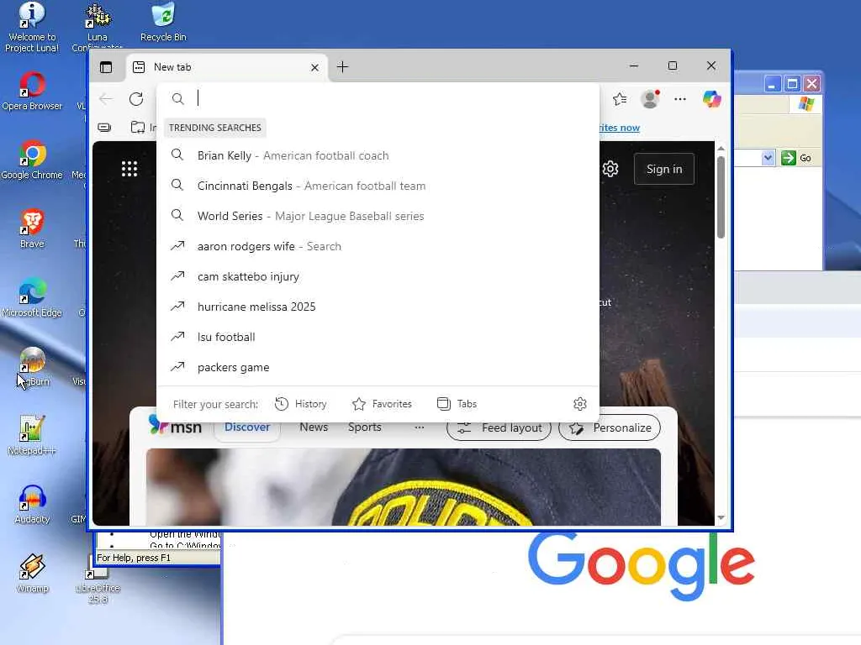
Task: Click the scroll up arrow in Edge
Action: tap(721, 149)
